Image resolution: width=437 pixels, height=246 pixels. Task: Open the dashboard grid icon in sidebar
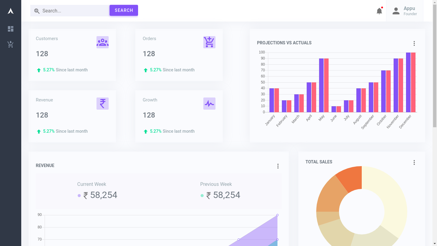coord(11,29)
